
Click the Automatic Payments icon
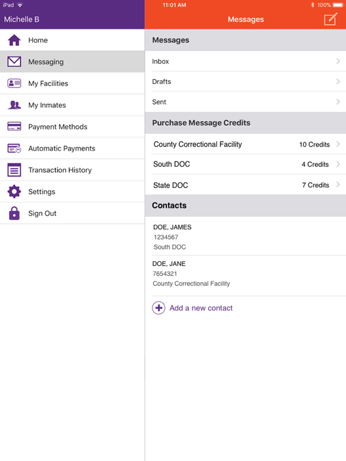point(14,148)
